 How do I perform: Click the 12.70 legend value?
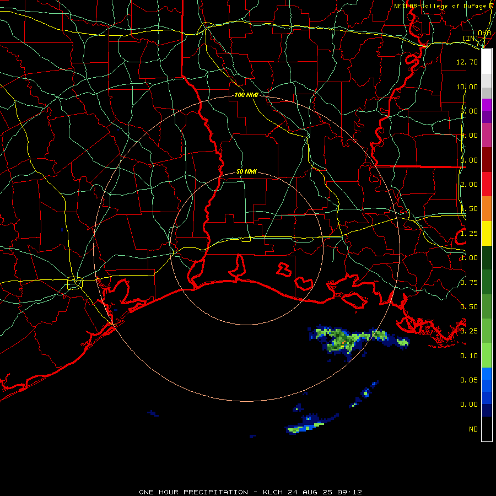pos(467,62)
